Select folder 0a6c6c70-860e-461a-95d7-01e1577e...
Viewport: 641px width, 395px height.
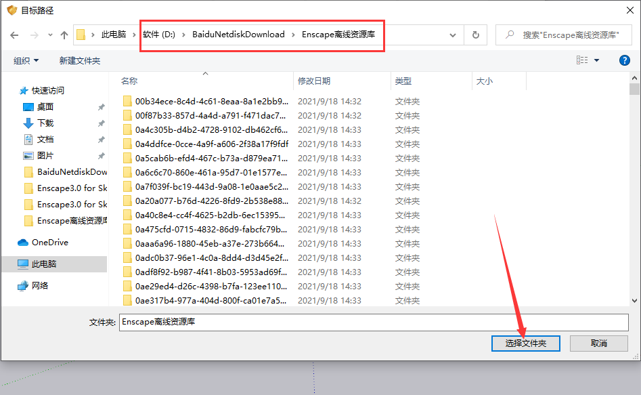pyautogui.click(x=211, y=172)
